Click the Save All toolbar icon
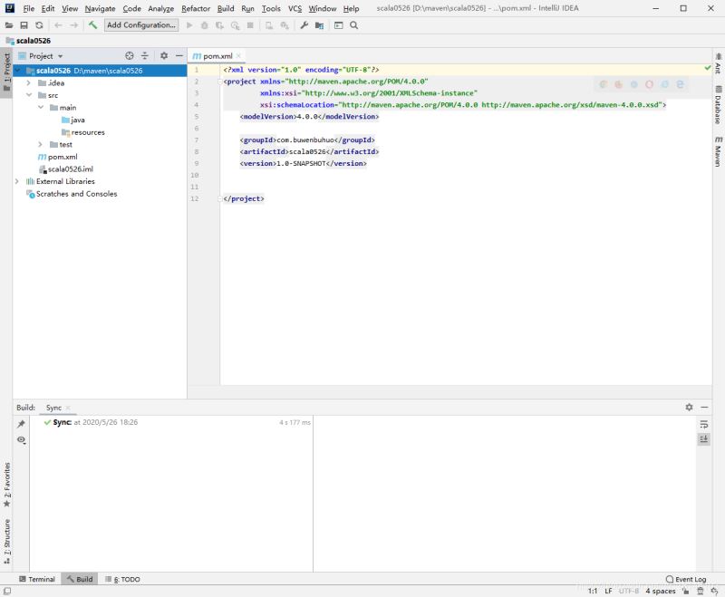This screenshot has height=597, width=725. coord(24,25)
